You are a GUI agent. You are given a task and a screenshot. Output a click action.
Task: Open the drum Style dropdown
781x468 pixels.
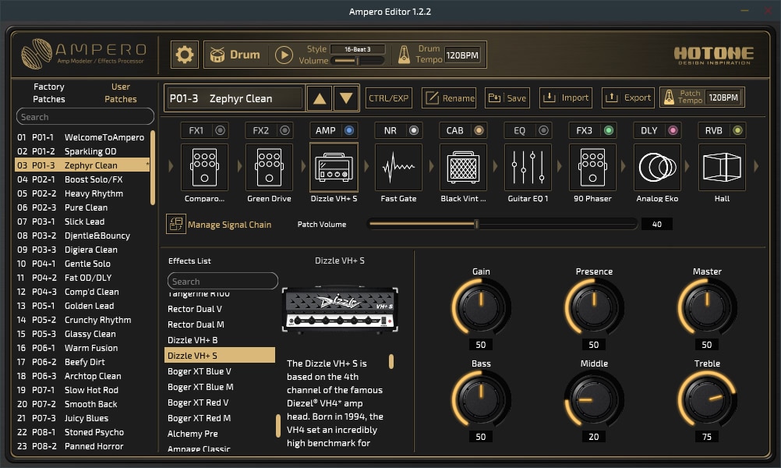click(x=358, y=49)
